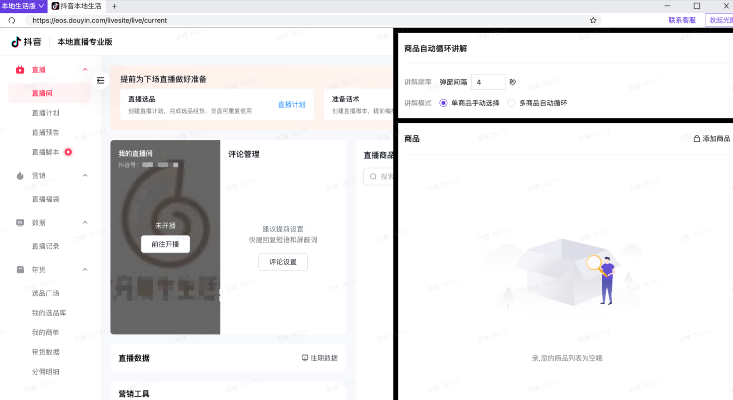The image size is (733, 400).
Task: Collapse the sidebar with the menu fold icon
Action: point(101,80)
